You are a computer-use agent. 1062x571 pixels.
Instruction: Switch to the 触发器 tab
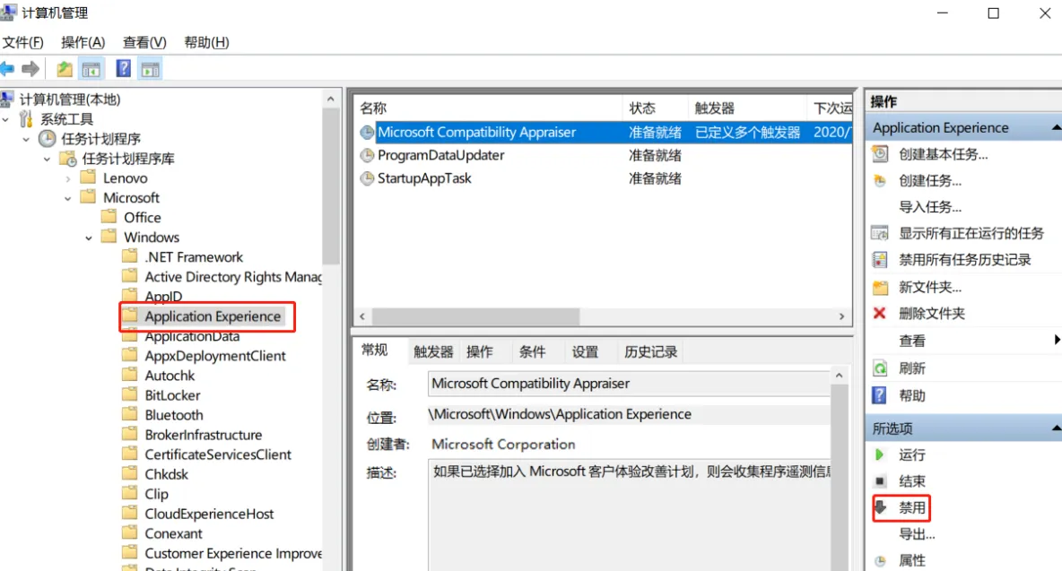point(433,351)
